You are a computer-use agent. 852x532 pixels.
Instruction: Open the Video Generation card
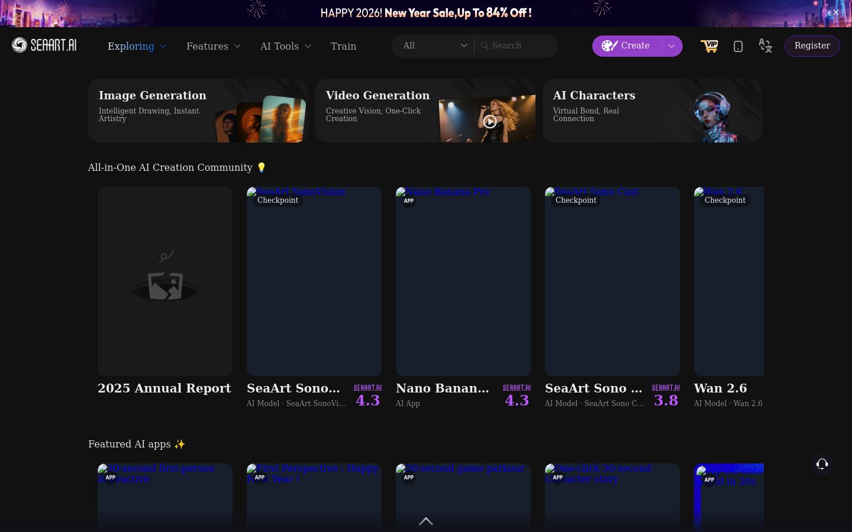pos(425,111)
